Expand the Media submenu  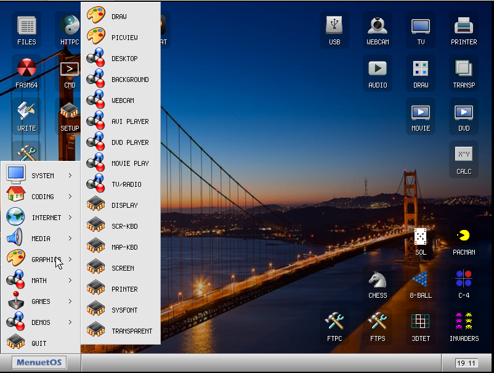(x=42, y=239)
